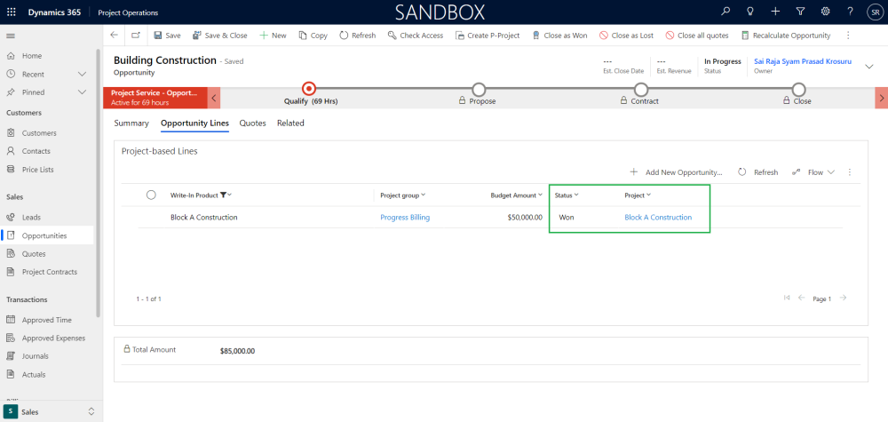Screen dimensions: 888x422
Task: Switch to the Summary tab
Action: click(x=131, y=123)
